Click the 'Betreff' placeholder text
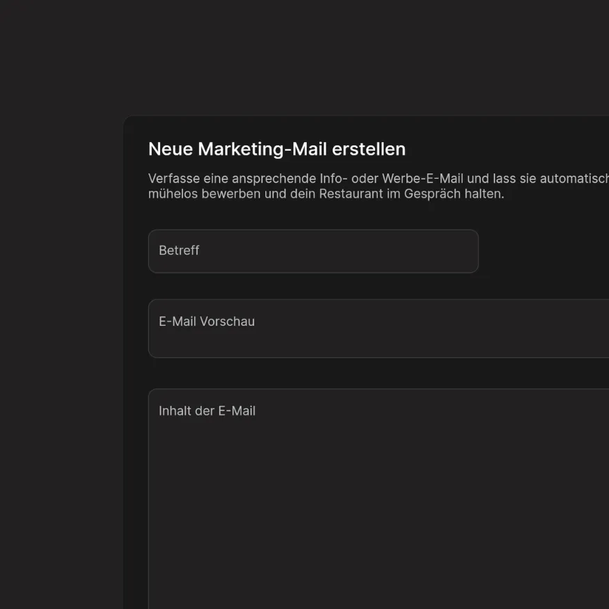The image size is (609, 609). coord(179,251)
